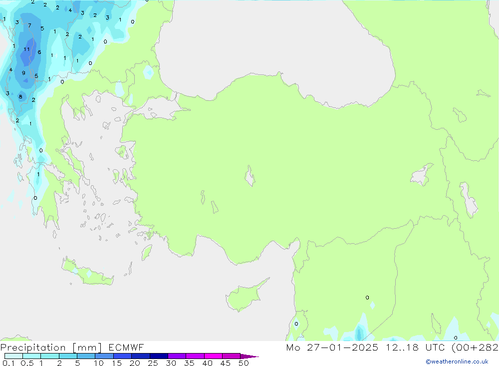Click the '(00+282' forecast offset text
The width and height of the screenshot is (499, 366).
[x=475, y=348]
